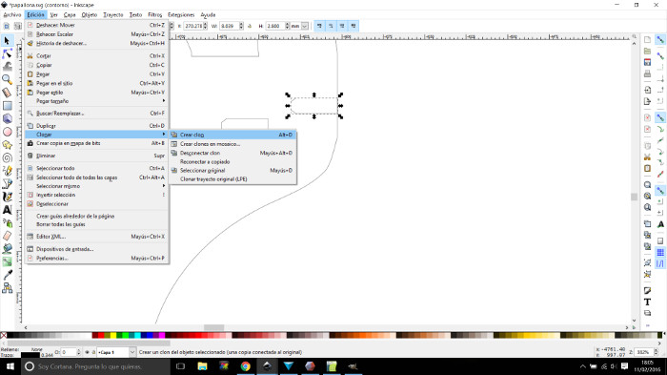Select the Measure ruler tool
667x375 pixels.
(x=7, y=93)
